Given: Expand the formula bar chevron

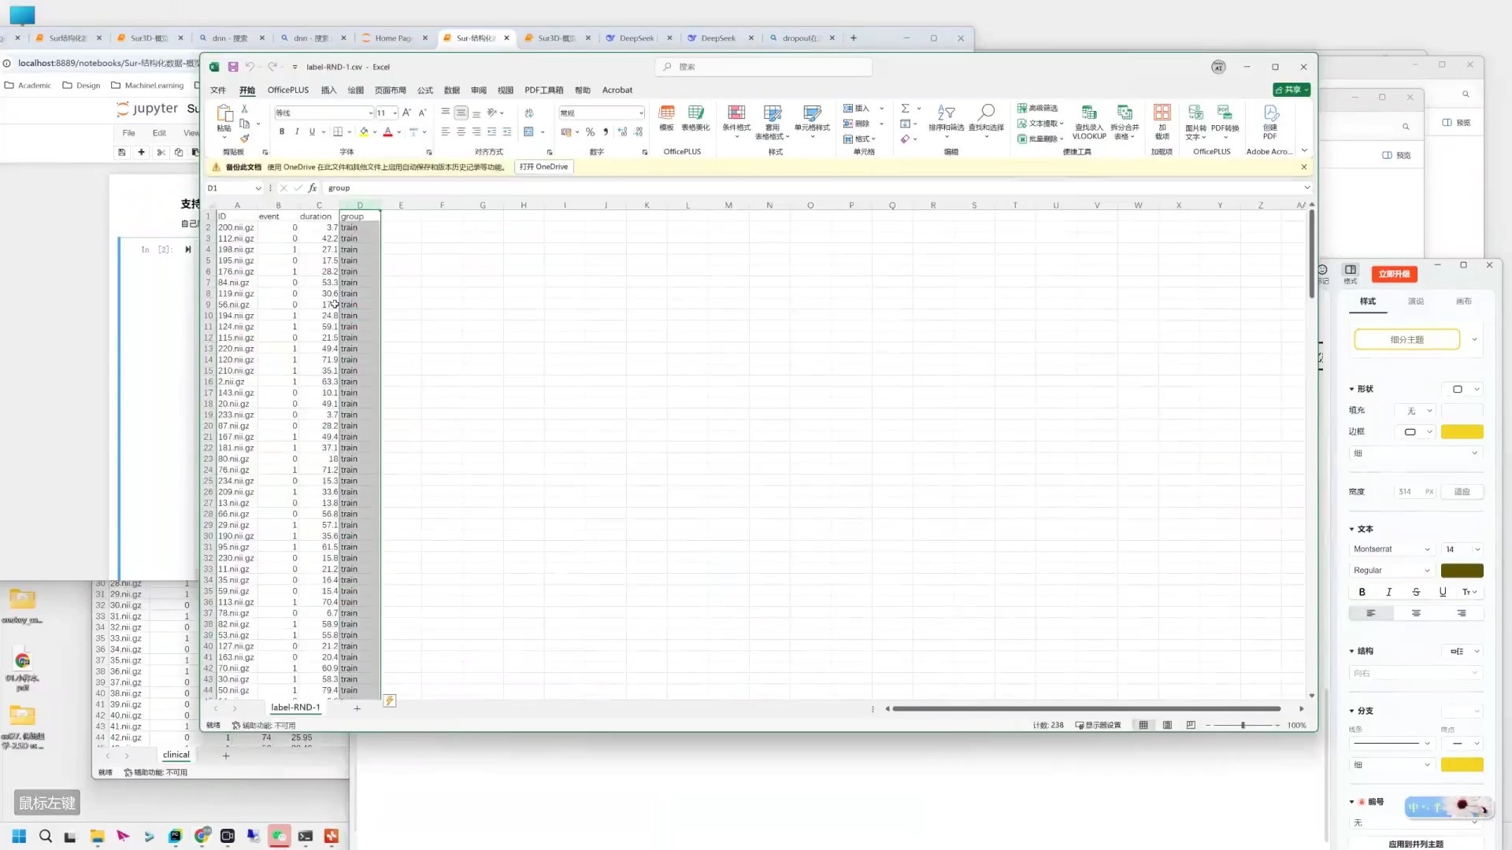Looking at the screenshot, I should (1307, 187).
